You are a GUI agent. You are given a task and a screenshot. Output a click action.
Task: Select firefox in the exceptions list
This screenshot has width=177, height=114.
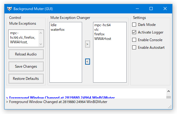tap(99, 34)
